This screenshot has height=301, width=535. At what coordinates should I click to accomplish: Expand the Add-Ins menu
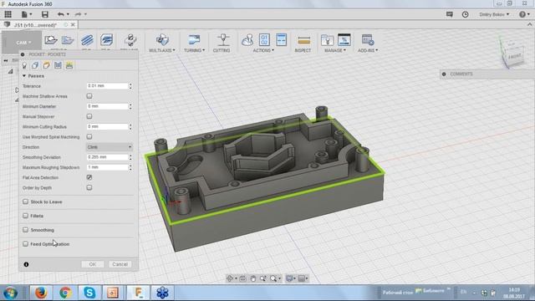click(368, 50)
